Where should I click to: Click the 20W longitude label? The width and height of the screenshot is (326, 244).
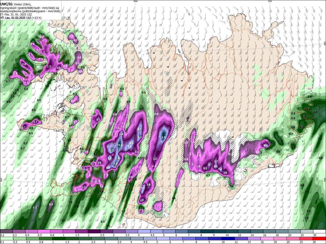(135, 1)
